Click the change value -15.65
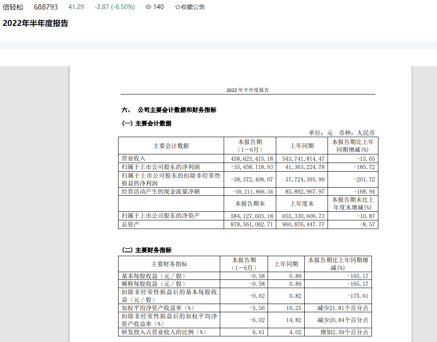437x342 pixels. tap(365, 159)
